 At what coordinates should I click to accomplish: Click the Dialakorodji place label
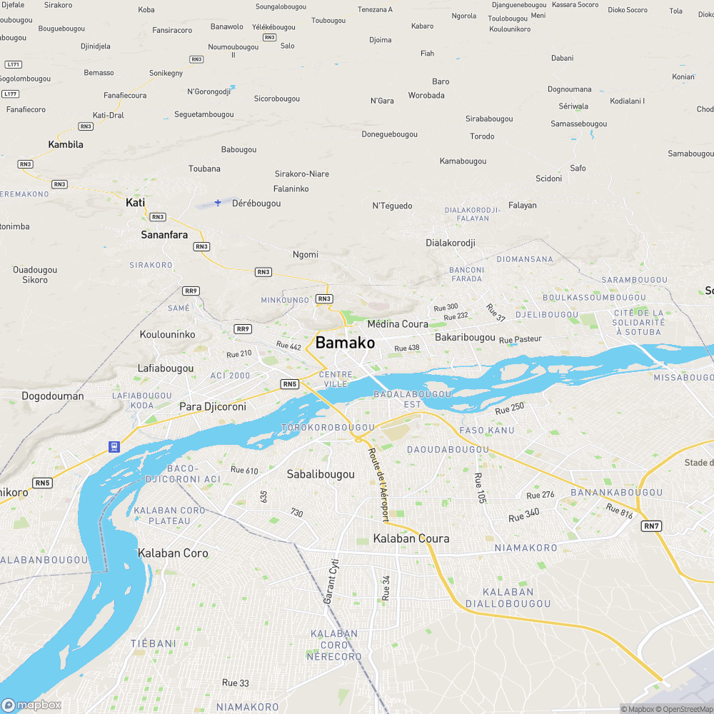(x=451, y=243)
